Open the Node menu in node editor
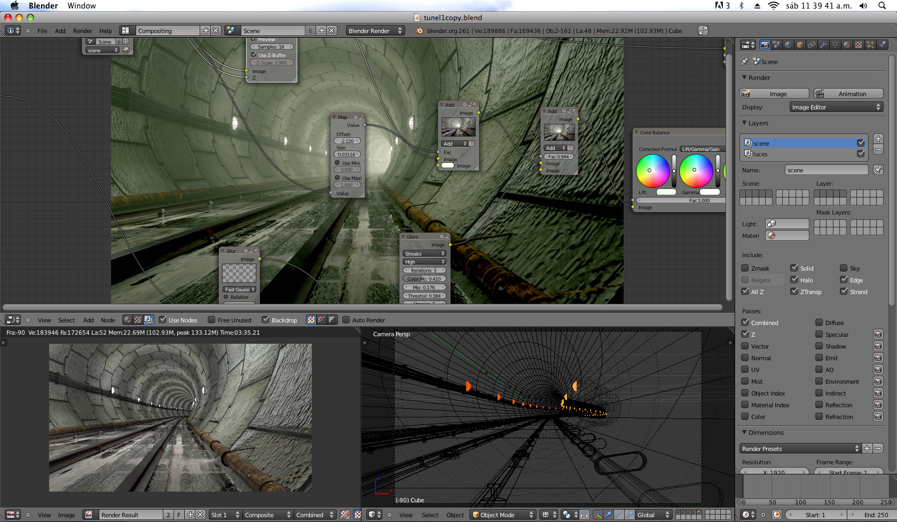897x522 pixels. tap(108, 320)
